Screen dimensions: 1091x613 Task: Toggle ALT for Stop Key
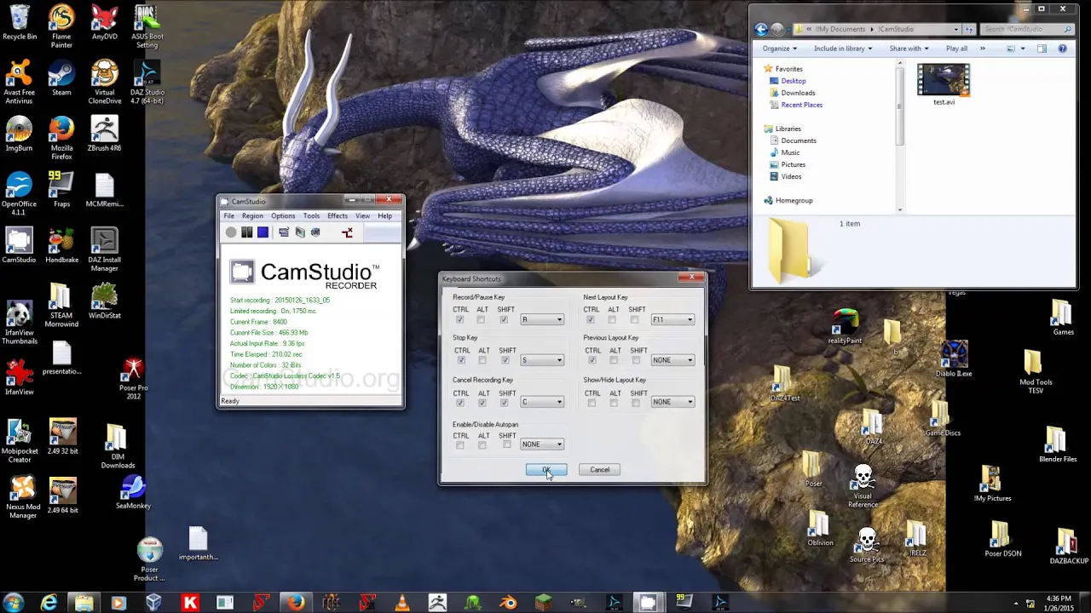(482, 360)
